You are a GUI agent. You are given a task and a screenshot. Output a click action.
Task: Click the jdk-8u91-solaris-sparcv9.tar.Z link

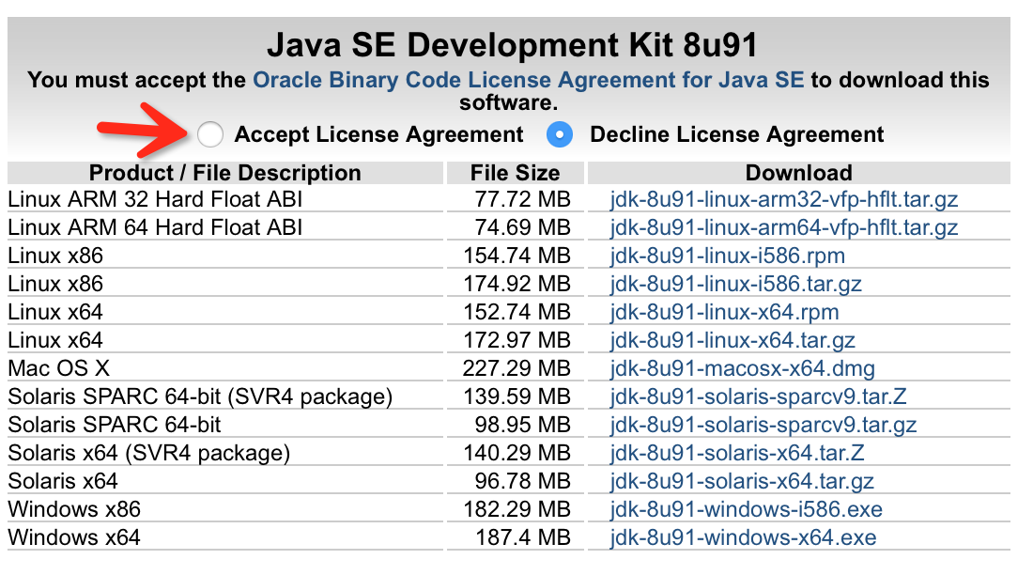[758, 396]
